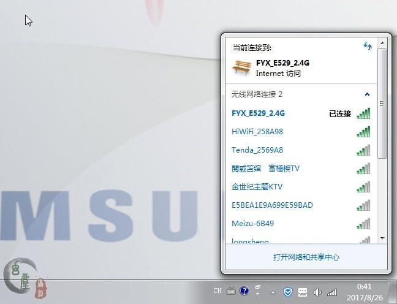Click the CH language indicator in taskbar

tap(217, 291)
